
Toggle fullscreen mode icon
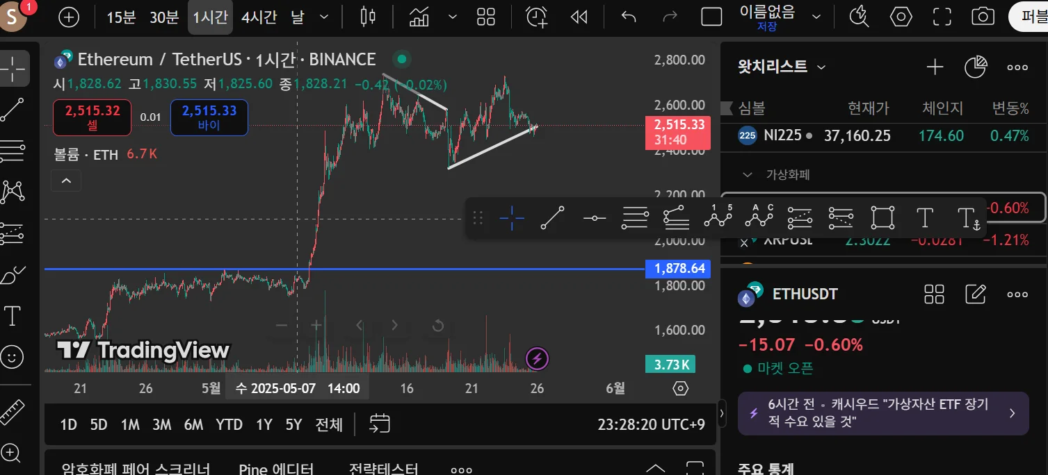[942, 17]
